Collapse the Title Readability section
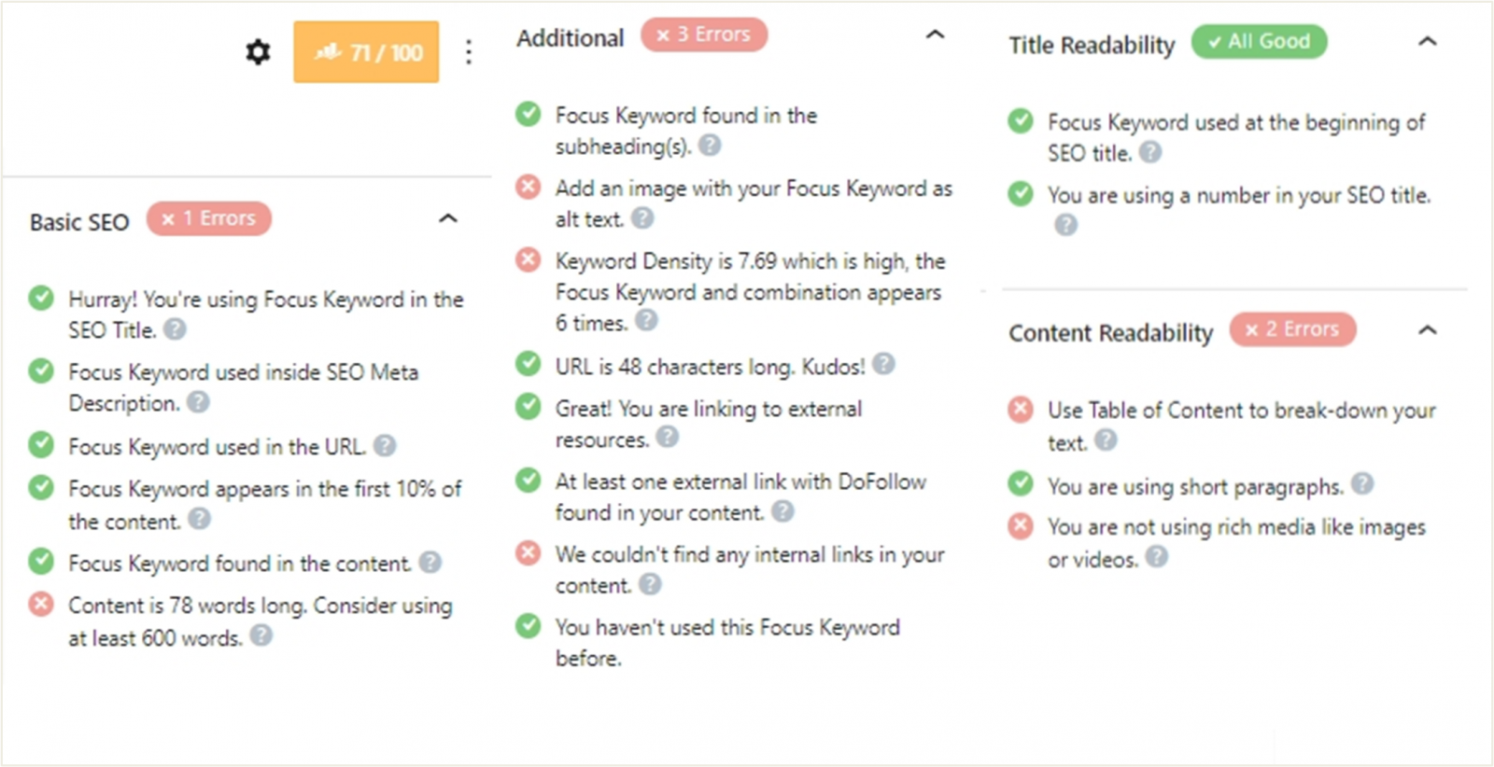This screenshot has width=1494, height=767. click(x=1427, y=41)
